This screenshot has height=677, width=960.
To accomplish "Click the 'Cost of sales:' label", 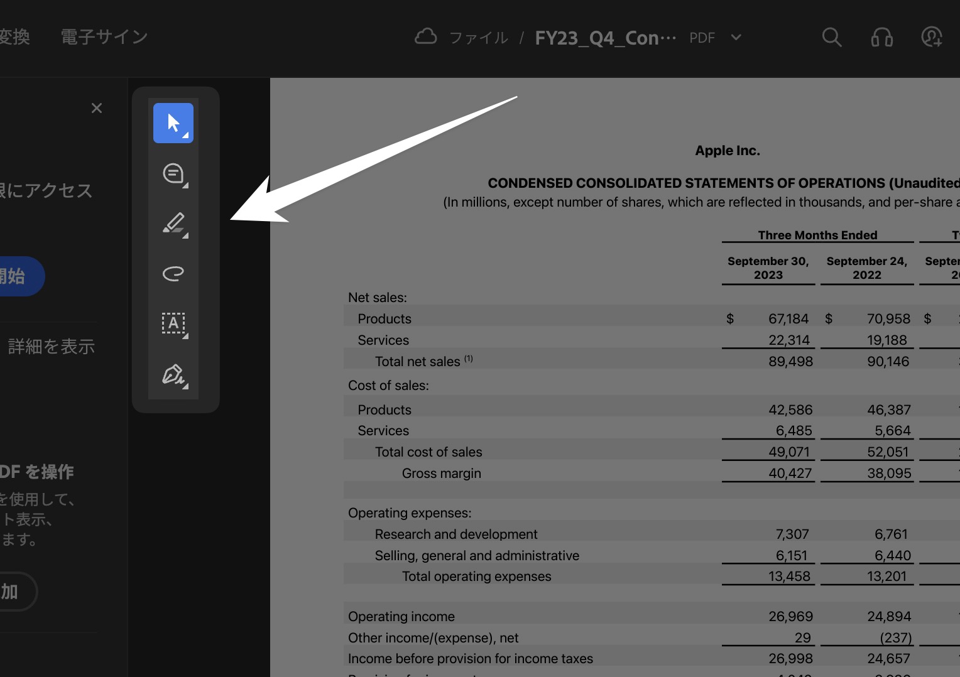I will pyautogui.click(x=388, y=386).
